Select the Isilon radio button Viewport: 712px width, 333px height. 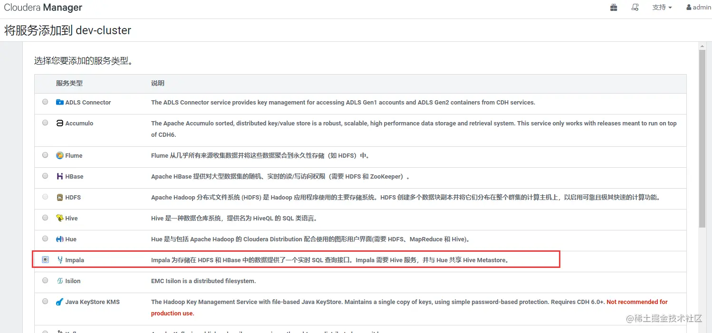tap(45, 280)
